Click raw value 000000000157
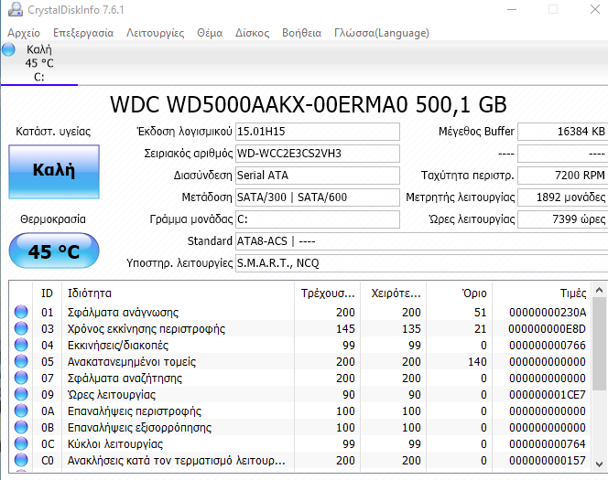The width and height of the screenshot is (608, 480). [x=548, y=460]
